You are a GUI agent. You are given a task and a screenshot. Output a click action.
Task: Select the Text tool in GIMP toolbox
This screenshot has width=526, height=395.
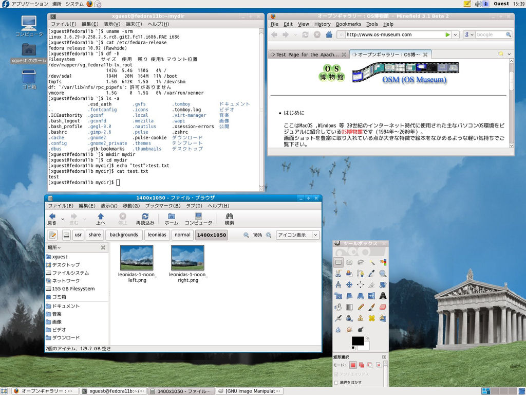pos(383,296)
